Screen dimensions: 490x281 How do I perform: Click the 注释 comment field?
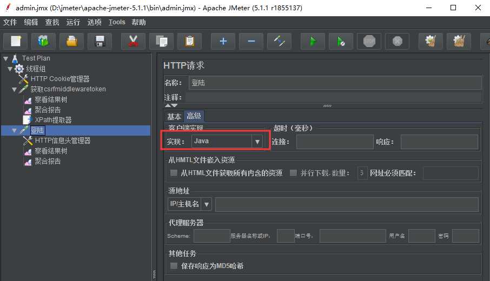point(334,97)
